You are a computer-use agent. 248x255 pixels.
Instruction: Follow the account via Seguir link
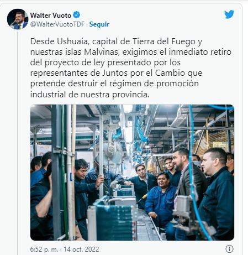pos(99,24)
